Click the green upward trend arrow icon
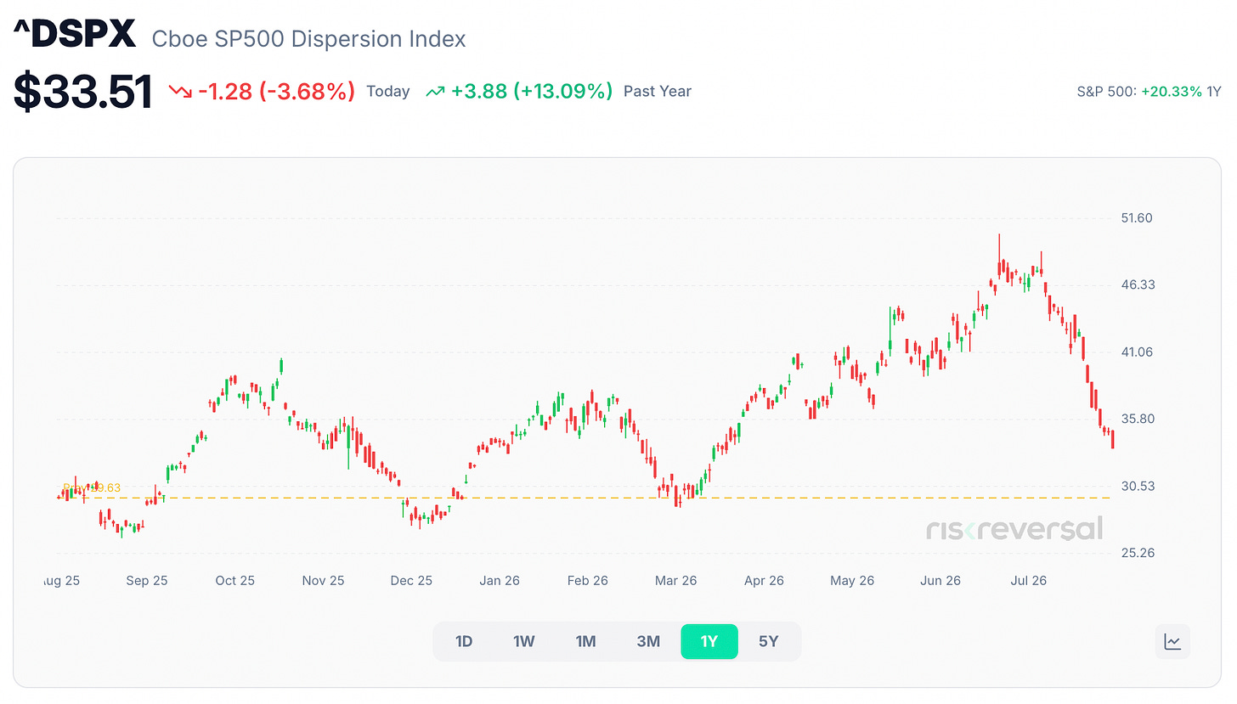This screenshot has width=1237, height=704. (435, 92)
